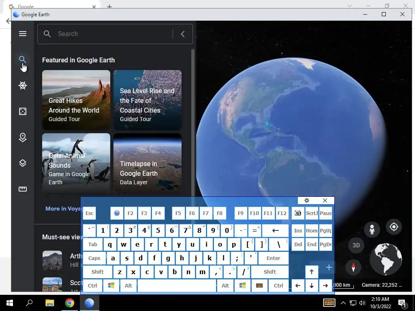The image size is (415, 311).
Task: Tap the Ins key
Action: coord(298,230)
